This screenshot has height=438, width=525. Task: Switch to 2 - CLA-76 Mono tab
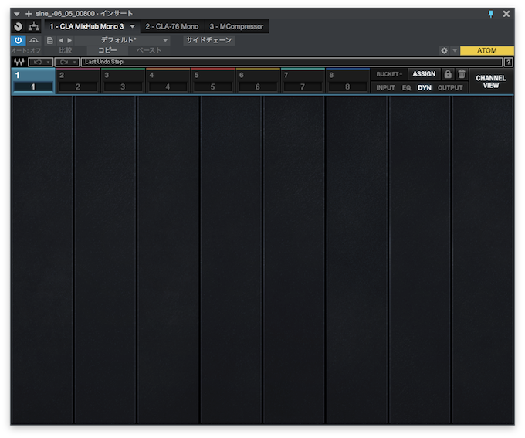[171, 26]
